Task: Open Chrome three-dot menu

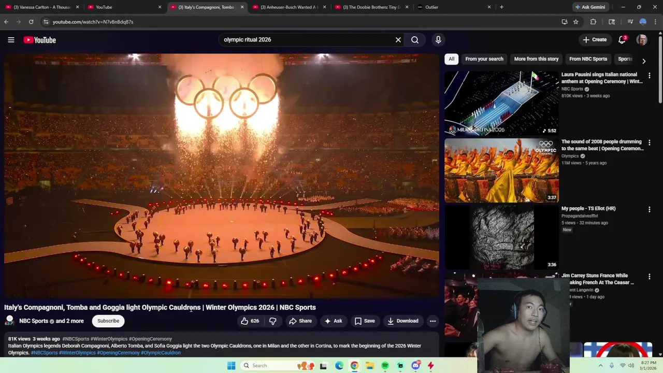Action: tap(656, 22)
